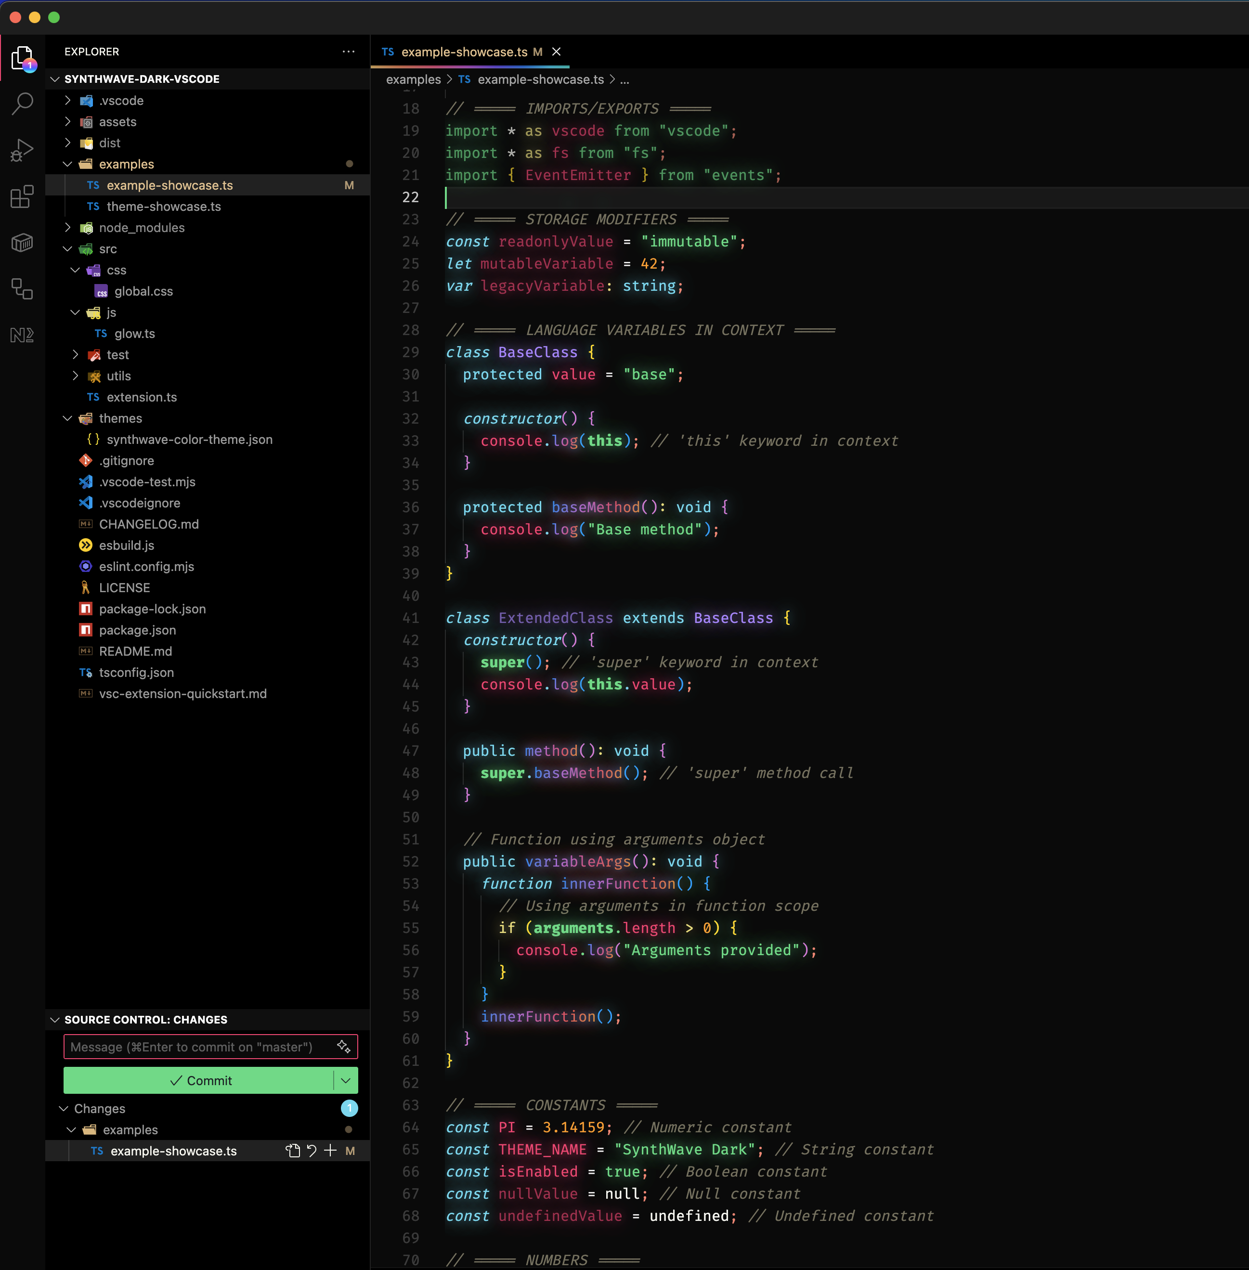Select the example-showcase.ts editor tab
Viewport: 1249px width, 1270px height.
(x=464, y=52)
